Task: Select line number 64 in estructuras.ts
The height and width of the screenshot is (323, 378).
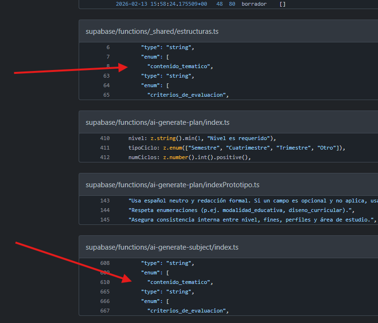Action: click(x=106, y=85)
